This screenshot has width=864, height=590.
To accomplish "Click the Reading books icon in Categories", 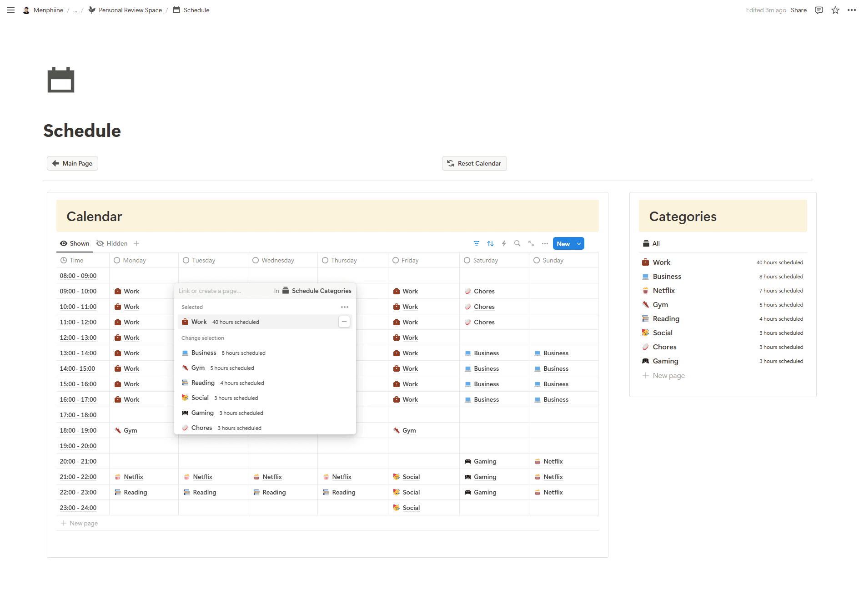I will pyautogui.click(x=645, y=318).
